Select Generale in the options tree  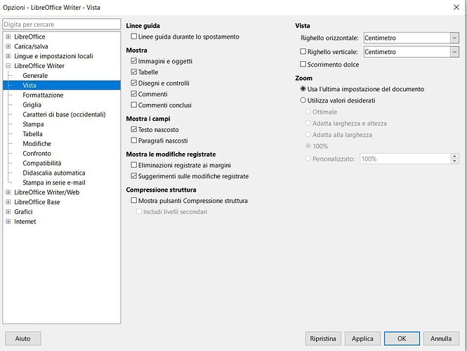pyautogui.click(x=35, y=76)
